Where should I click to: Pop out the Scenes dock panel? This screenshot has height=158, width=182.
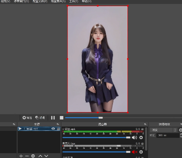tap(14, 124)
